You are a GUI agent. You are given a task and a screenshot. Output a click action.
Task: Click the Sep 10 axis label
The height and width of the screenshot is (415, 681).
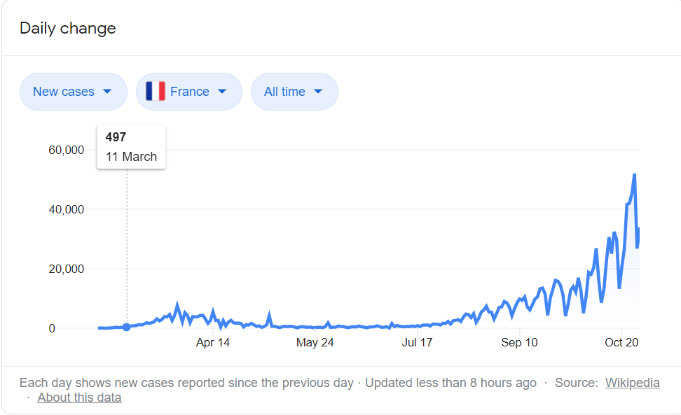tap(519, 342)
